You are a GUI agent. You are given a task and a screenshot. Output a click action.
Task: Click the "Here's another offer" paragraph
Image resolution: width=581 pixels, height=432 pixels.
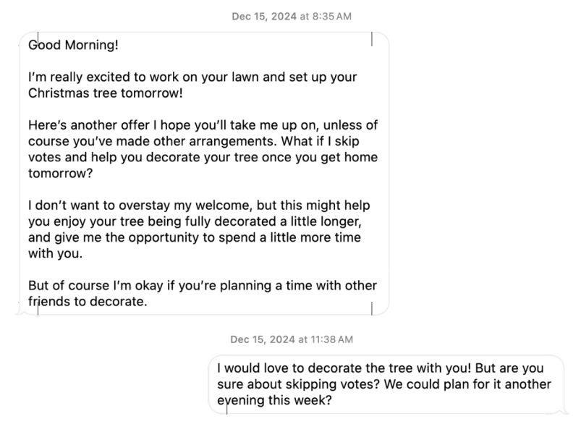[203, 149]
